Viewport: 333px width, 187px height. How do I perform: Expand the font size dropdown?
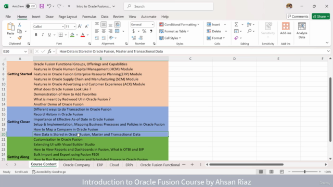[74, 26]
